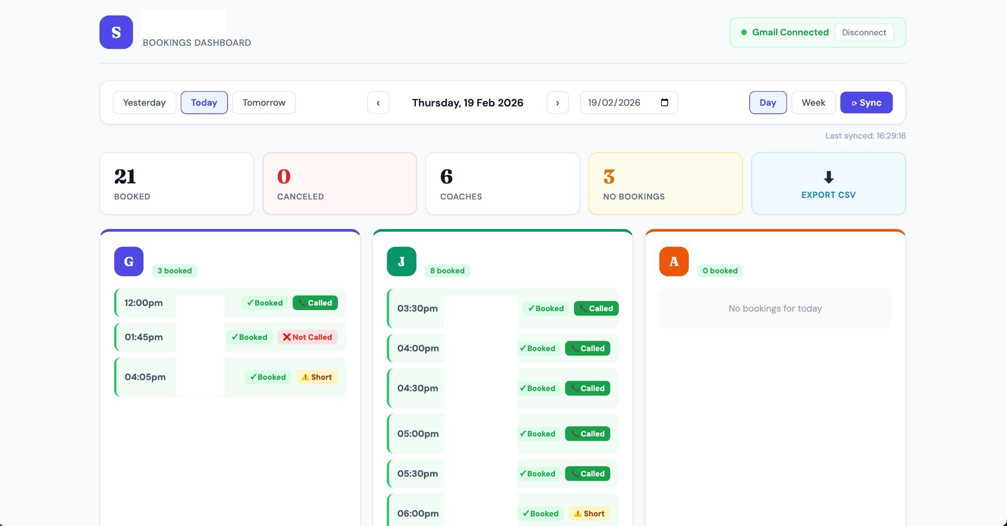1007x526 pixels.
Task: Select coach A's orange avatar icon
Action: 674,261
